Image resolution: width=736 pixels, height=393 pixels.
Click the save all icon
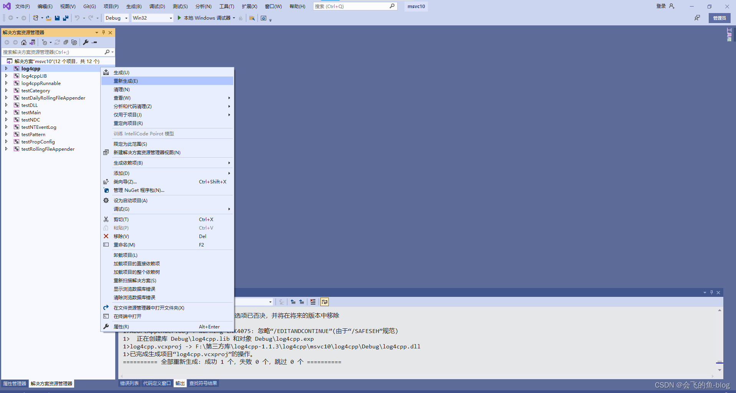click(66, 18)
